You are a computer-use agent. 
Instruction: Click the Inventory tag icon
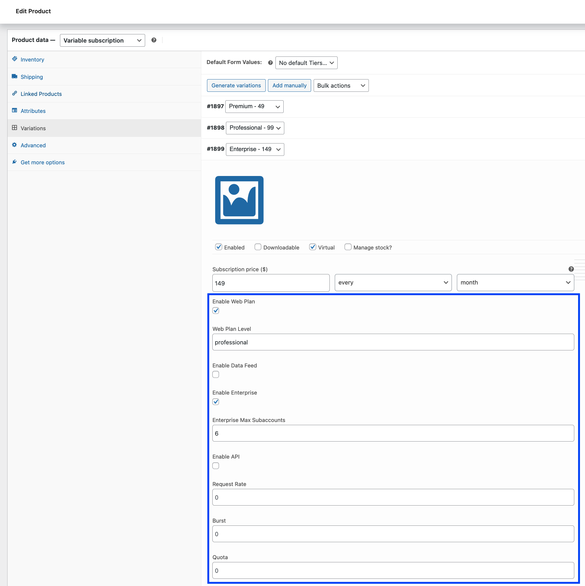[x=15, y=59]
